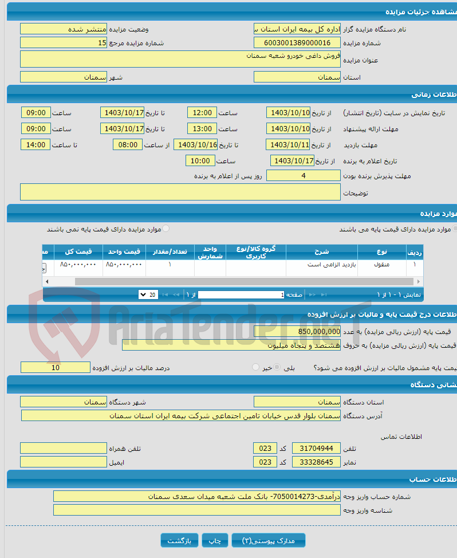This screenshot has height=558, width=457.
Task: Click page number input in pager
Action: pos(241,294)
